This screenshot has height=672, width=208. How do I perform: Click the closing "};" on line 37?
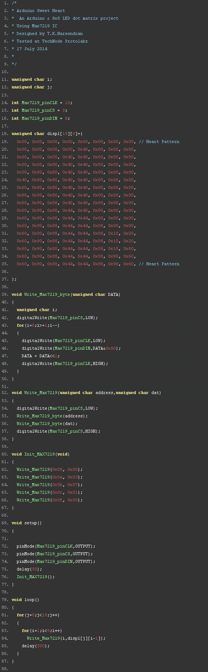point(14,279)
